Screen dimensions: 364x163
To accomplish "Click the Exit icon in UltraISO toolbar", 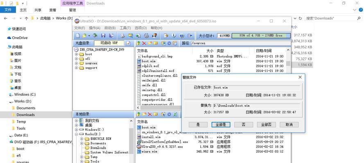I will pos(190,35).
